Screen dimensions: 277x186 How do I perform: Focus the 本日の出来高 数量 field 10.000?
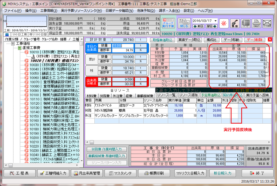[x=123, y=46]
